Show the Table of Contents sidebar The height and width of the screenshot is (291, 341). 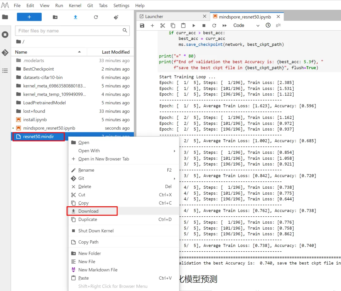tap(5, 71)
